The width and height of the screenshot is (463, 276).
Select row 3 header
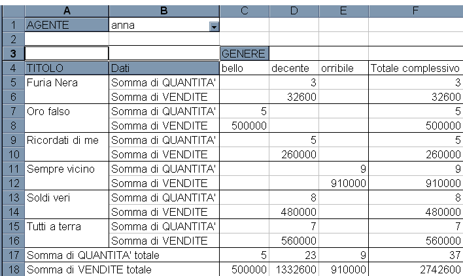pos(13,54)
